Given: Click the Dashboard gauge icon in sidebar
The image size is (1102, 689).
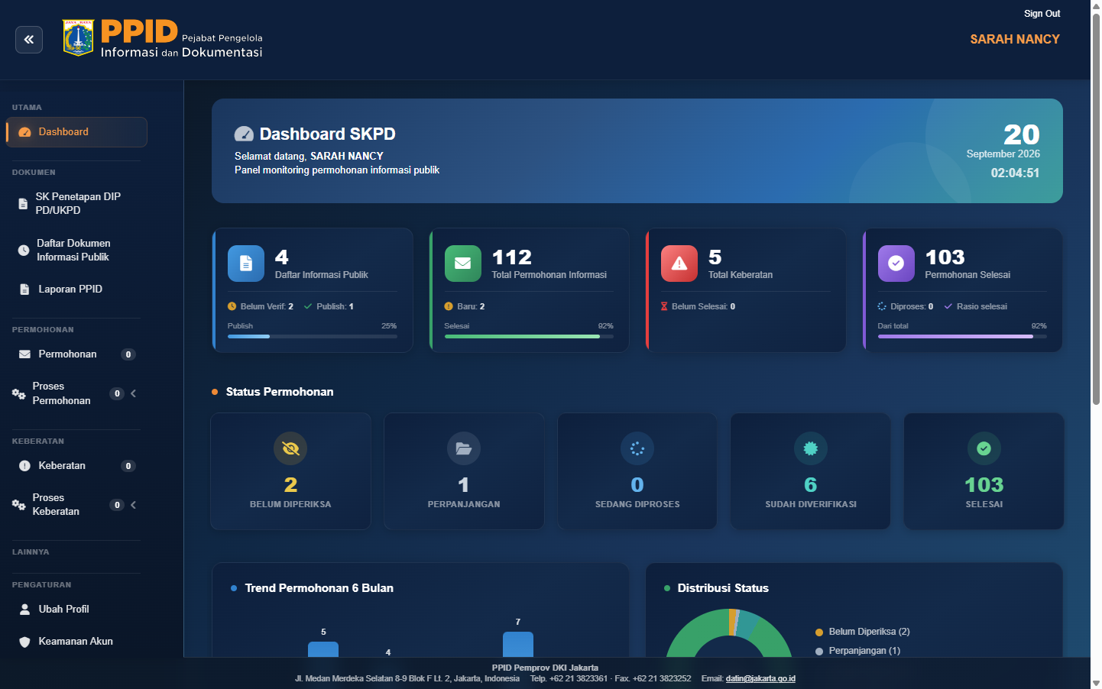Looking at the screenshot, I should coord(24,132).
